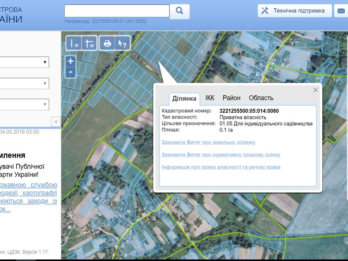Switch to the ІКК tab
Screen dimensions: 348x261
point(210,98)
